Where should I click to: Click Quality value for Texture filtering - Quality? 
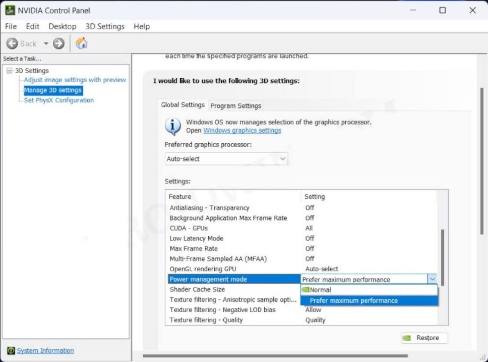tap(315, 320)
